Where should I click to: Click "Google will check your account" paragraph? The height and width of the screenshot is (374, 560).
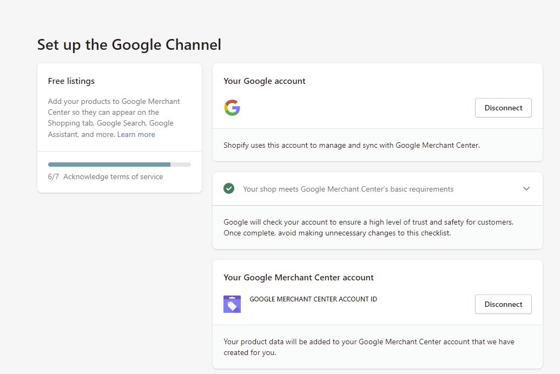[368, 227]
